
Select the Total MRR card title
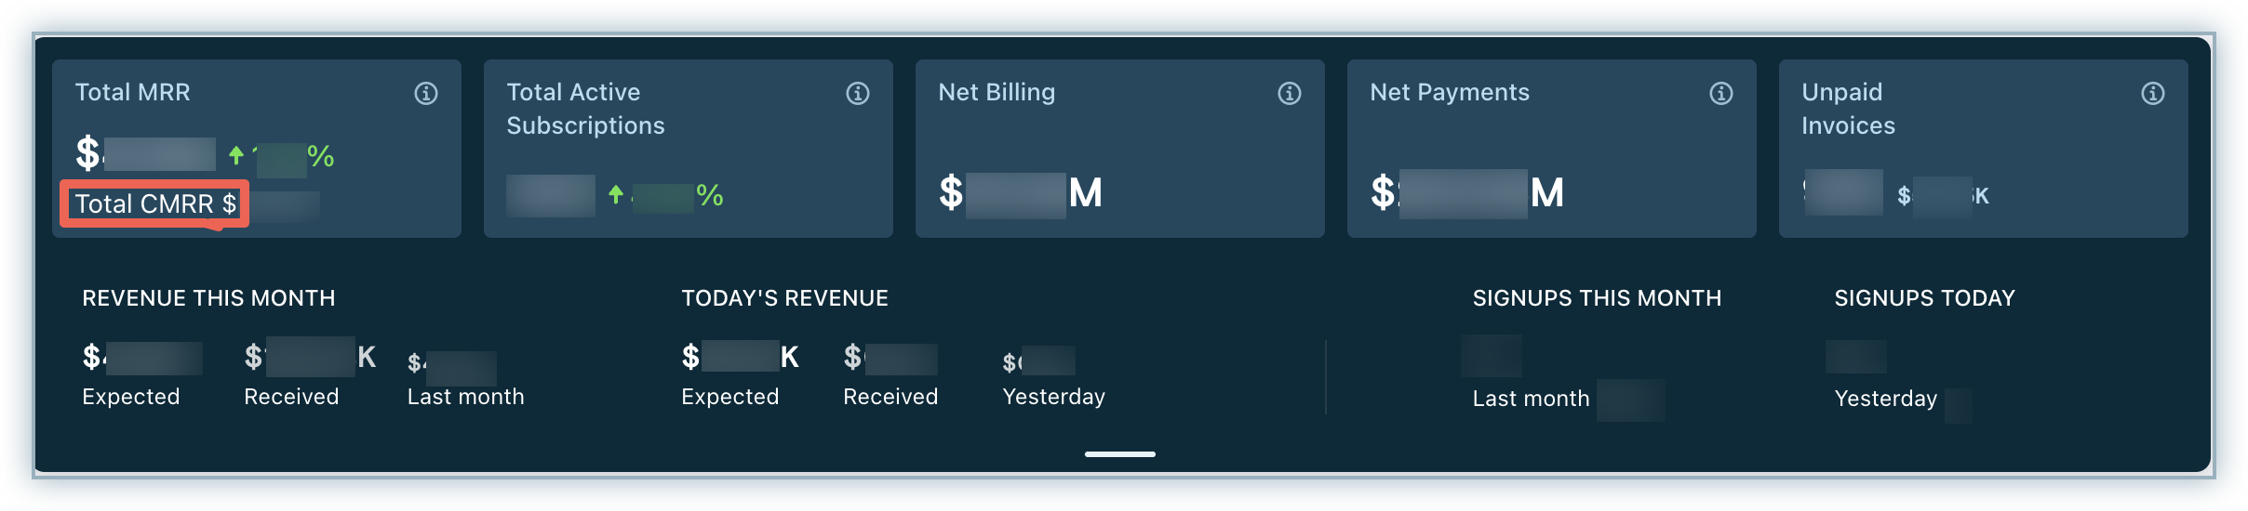click(133, 93)
